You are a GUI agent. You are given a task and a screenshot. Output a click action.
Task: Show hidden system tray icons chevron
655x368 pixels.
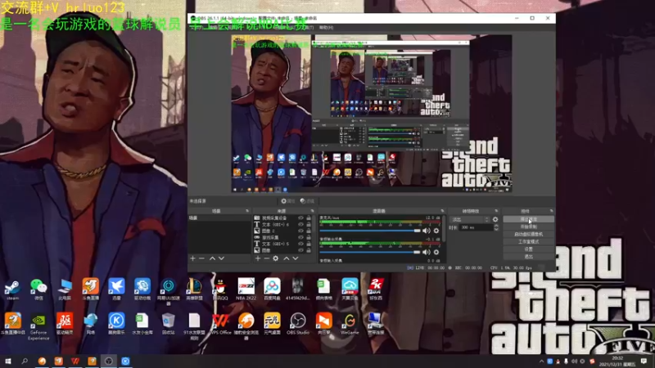tap(541, 361)
